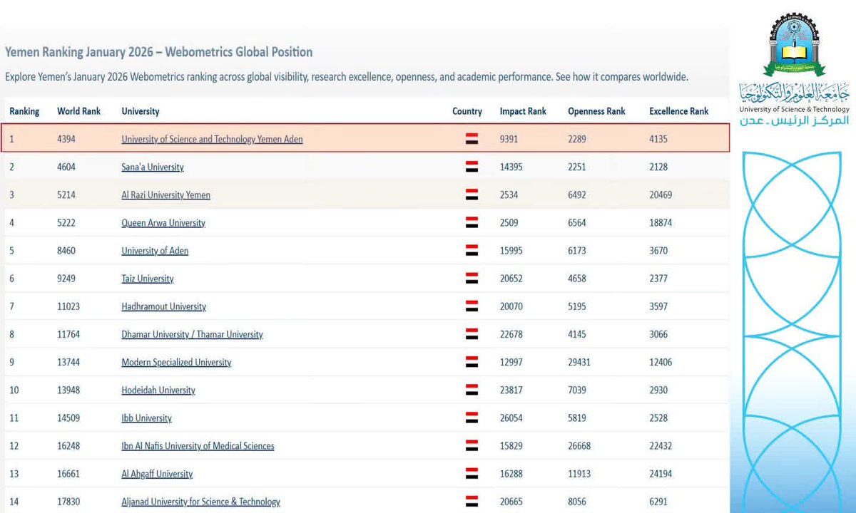The width and height of the screenshot is (856, 513).
Task: Open the Hodeidah University link
Action: (158, 390)
